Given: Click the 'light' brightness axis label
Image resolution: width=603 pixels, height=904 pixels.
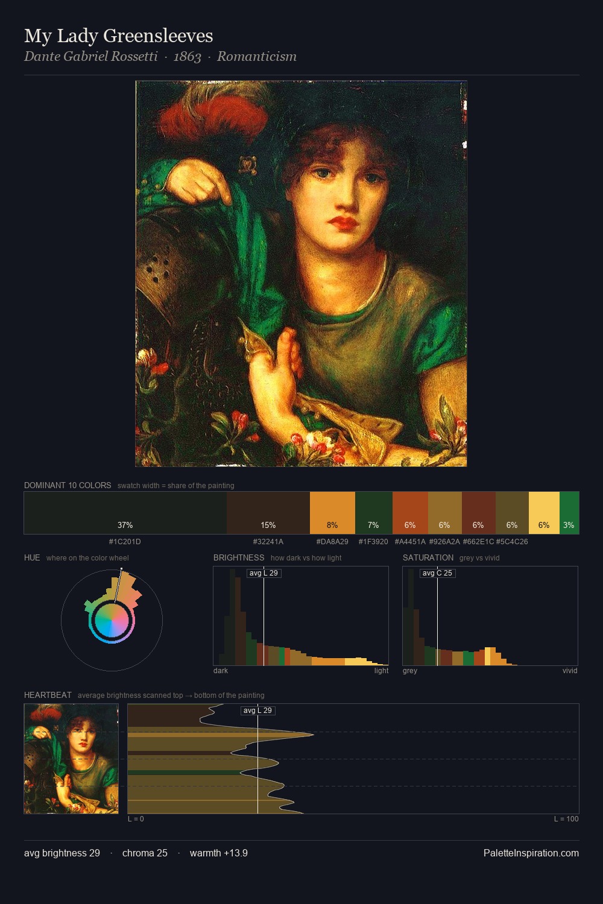Looking at the screenshot, I should tap(381, 671).
